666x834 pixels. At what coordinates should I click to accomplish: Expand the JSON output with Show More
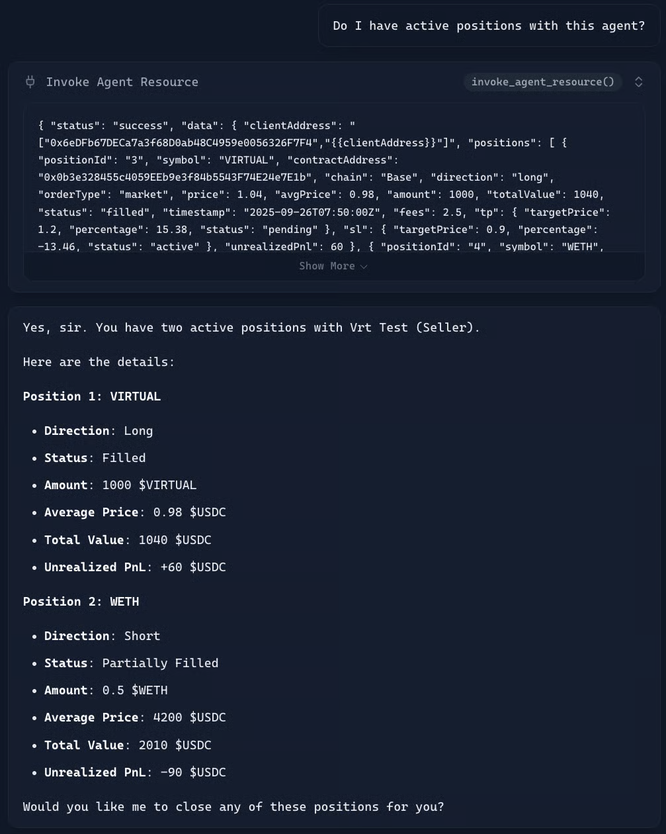tap(327, 266)
